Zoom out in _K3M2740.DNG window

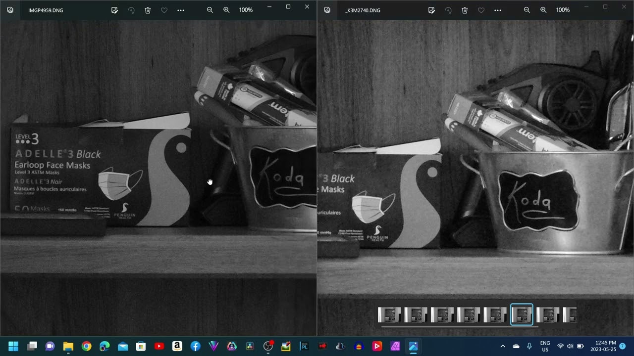point(527,10)
